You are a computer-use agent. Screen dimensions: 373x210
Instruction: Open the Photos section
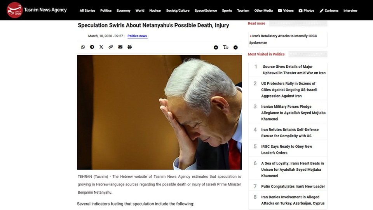(306, 10)
